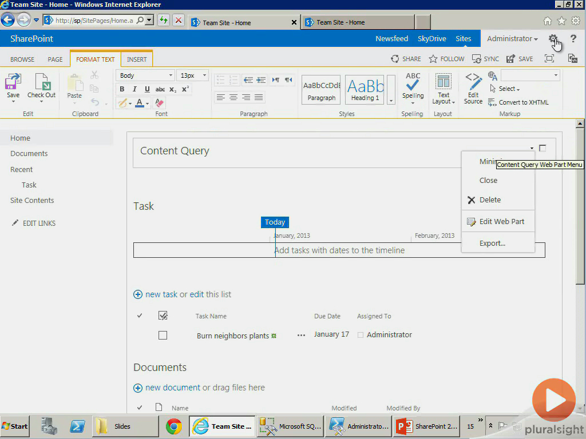The image size is (586, 439).
Task: Open the Administrator user menu
Action: 512,38
